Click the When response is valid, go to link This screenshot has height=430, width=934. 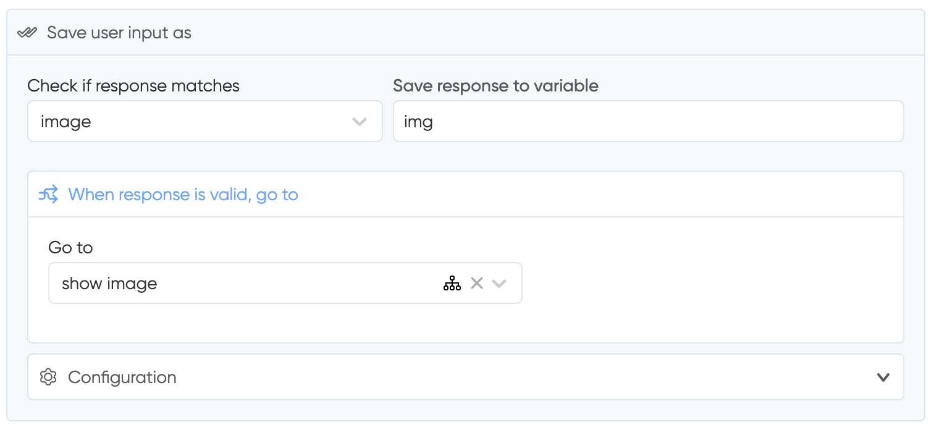(183, 195)
